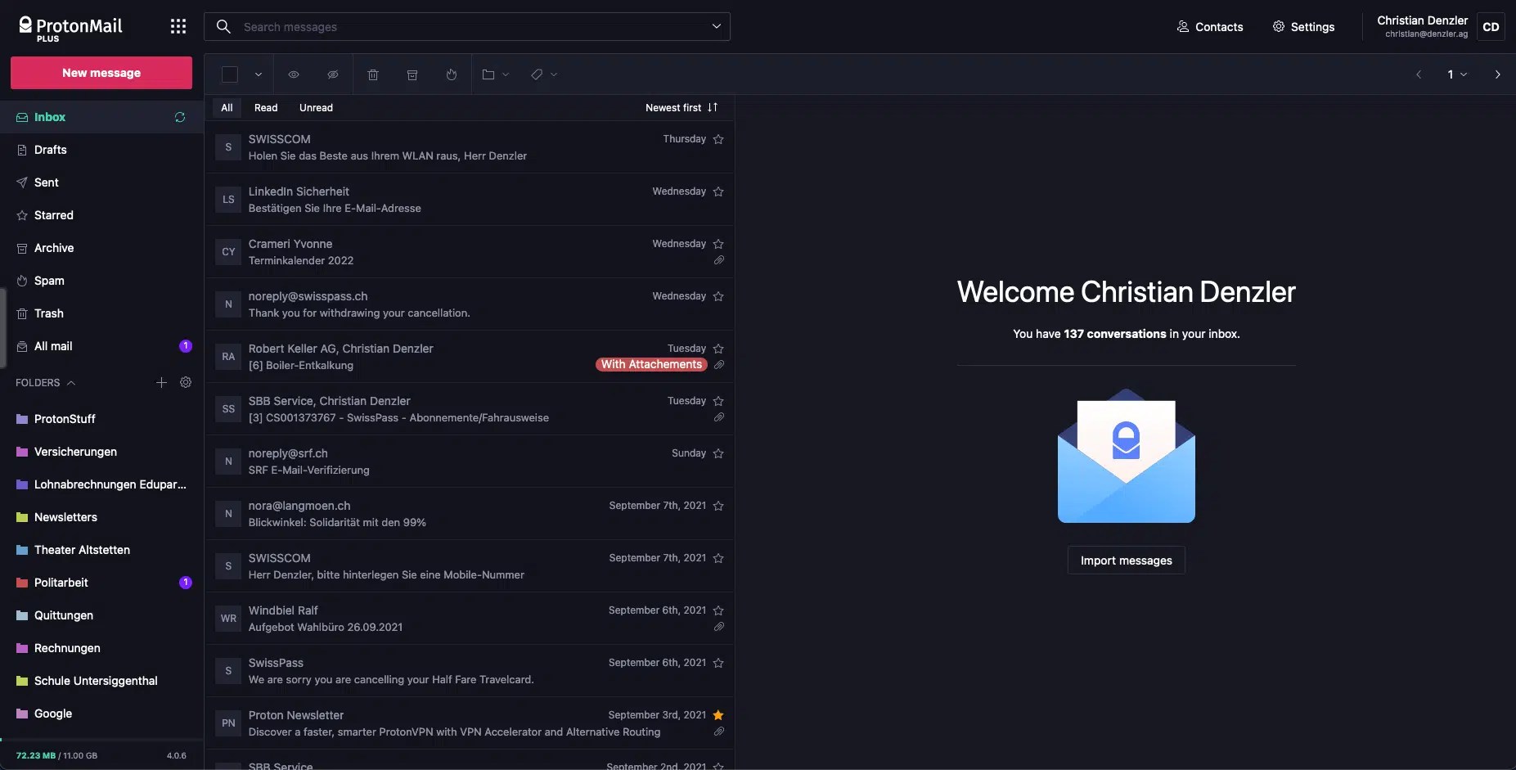Star the Robert Keller AG conversation
The height and width of the screenshot is (770, 1516).
click(x=718, y=349)
